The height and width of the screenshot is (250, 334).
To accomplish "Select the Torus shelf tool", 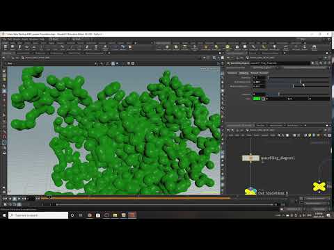I will point(27,47).
